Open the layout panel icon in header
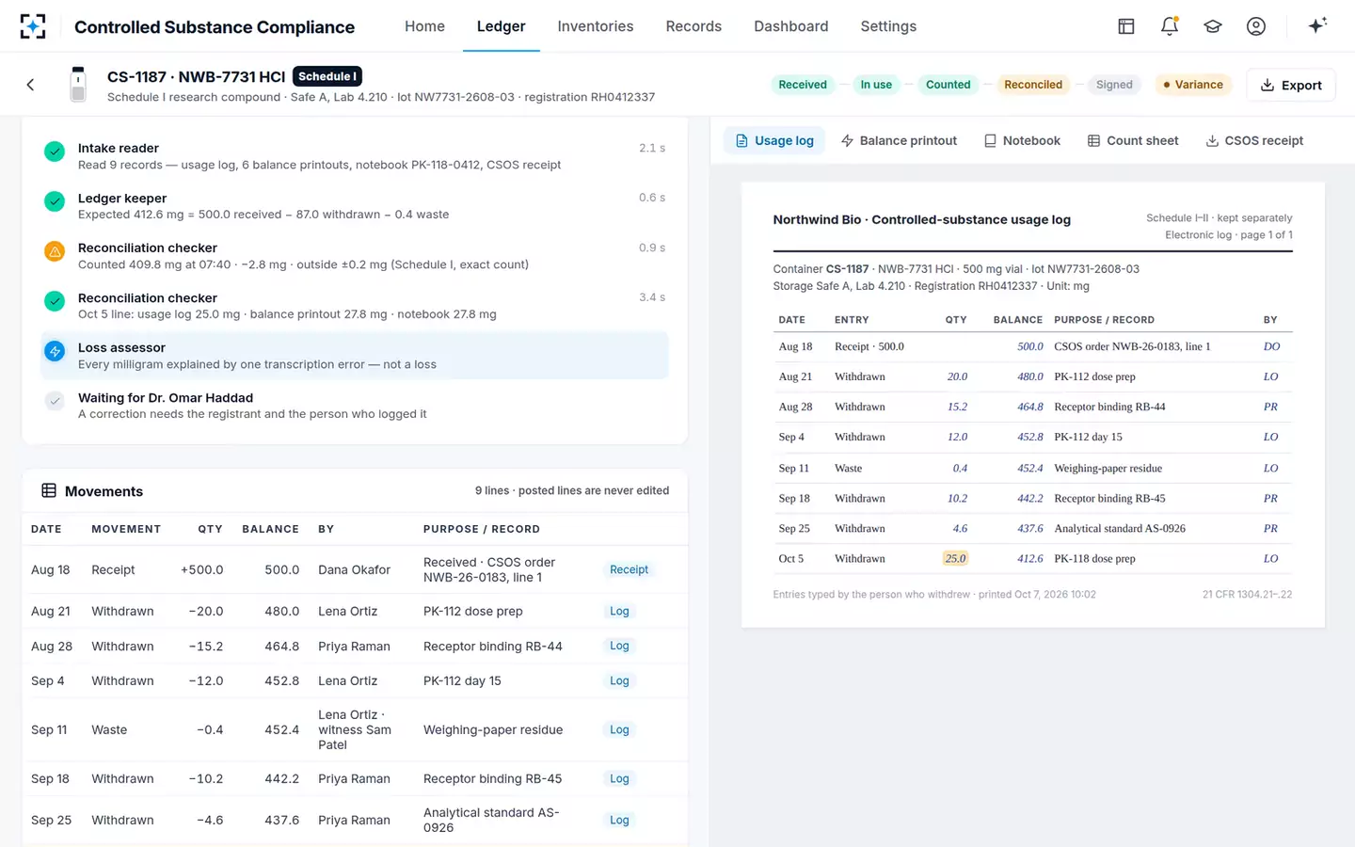1355x847 pixels. tap(1125, 26)
